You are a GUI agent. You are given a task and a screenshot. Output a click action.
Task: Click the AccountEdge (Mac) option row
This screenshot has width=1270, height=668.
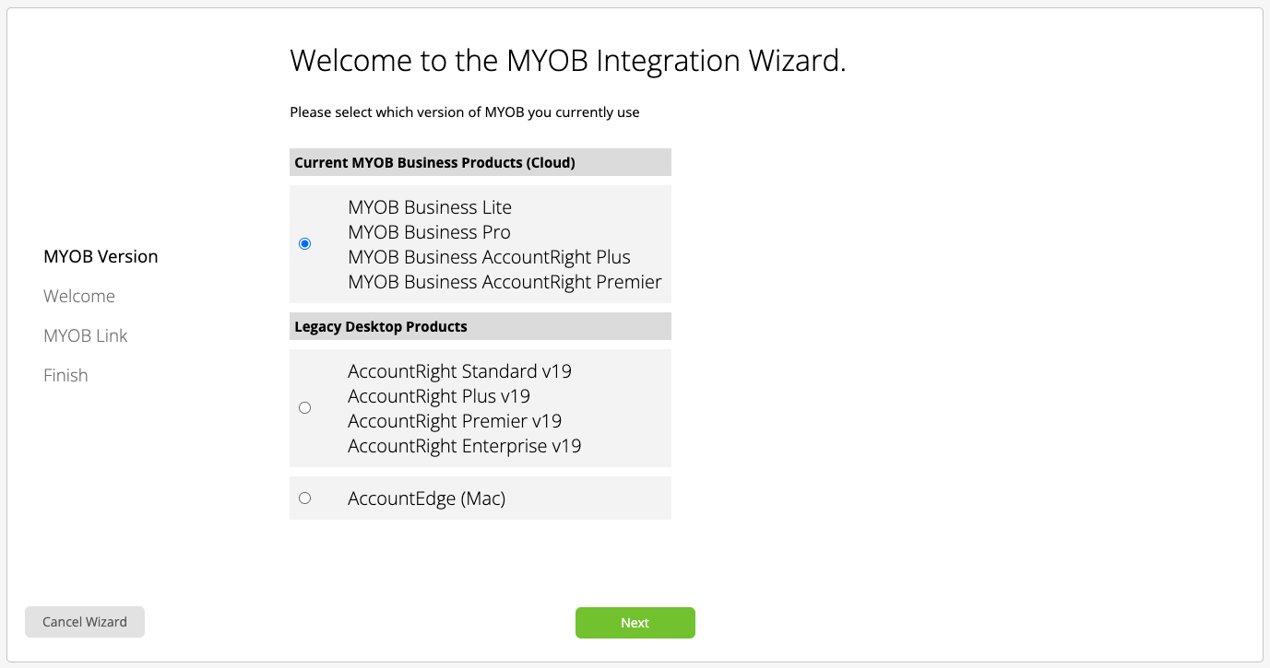[x=426, y=498]
